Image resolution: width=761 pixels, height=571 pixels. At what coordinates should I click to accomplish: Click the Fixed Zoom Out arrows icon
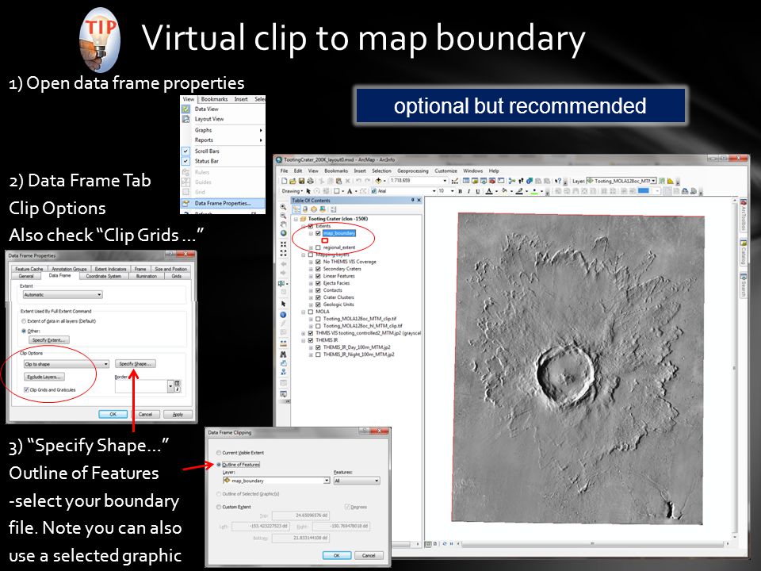(x=284, y=253)
